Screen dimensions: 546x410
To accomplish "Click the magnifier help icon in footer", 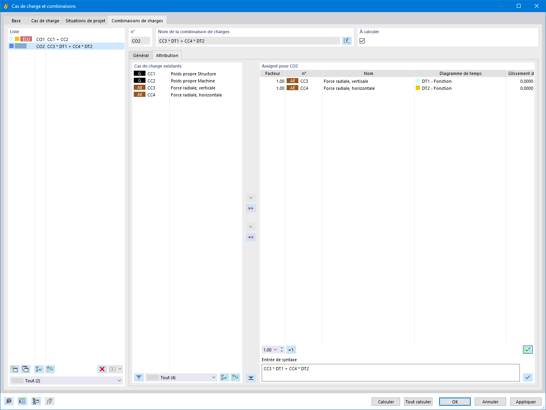I will pos(9,401).
